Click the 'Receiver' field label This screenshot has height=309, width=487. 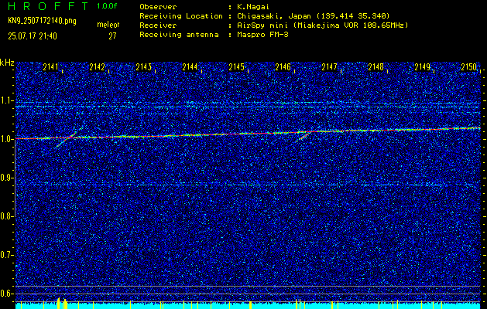pos(158,25)
